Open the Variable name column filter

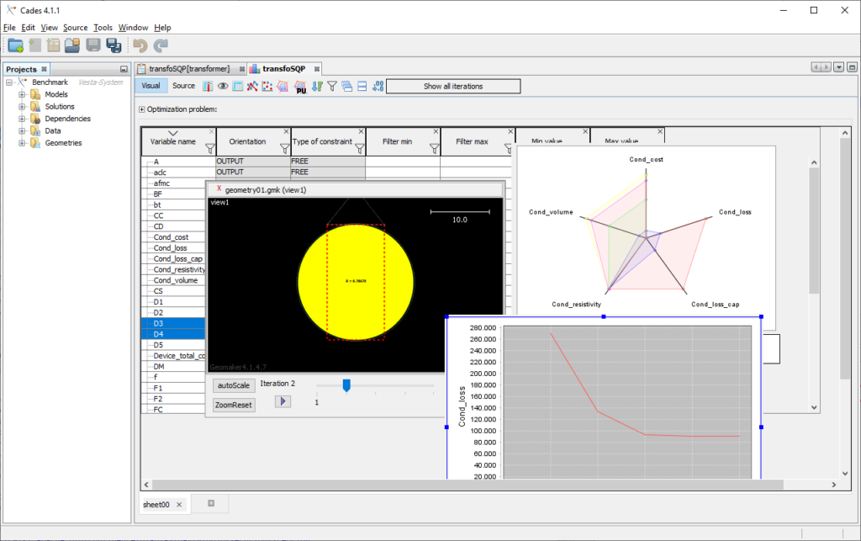(209, 148)
